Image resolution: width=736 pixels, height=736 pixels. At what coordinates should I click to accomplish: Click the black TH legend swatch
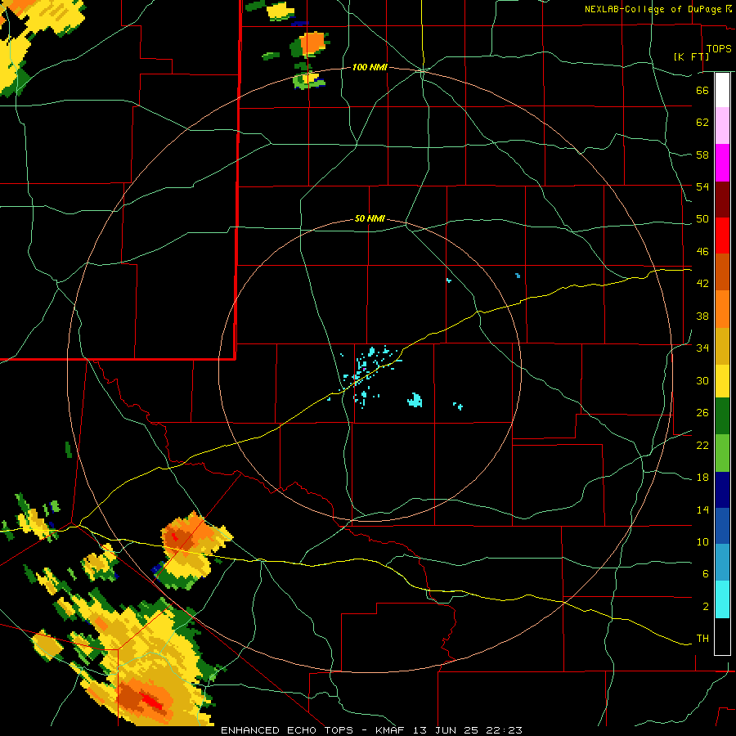tap(722, 636)
